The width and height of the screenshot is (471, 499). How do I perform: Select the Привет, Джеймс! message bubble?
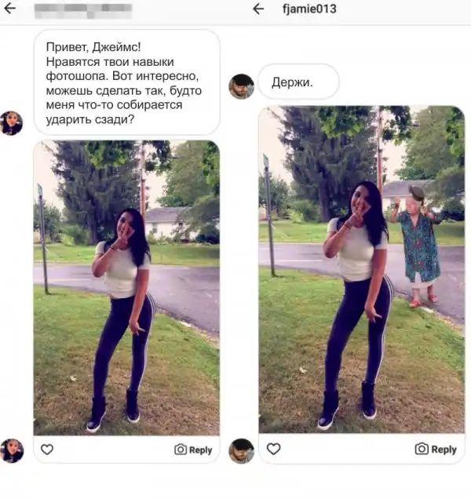coord(126,82)
